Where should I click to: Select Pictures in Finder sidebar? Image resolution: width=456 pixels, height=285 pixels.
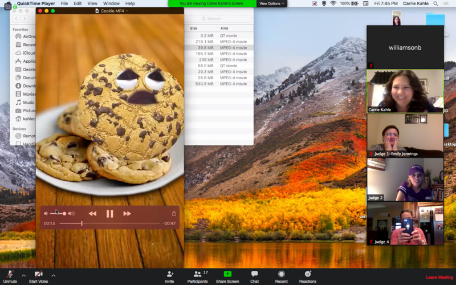click(x=25, y=111)
